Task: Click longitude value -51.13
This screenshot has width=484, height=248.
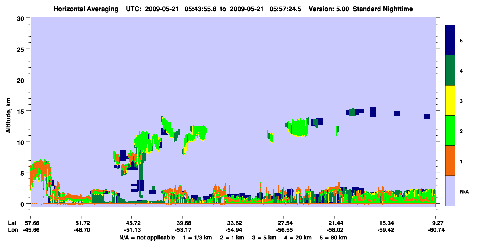Action: click(x=132, y=230)
